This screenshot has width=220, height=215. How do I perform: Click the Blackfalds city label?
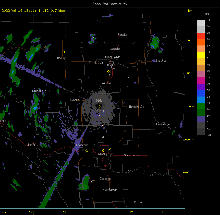(113, 57)
